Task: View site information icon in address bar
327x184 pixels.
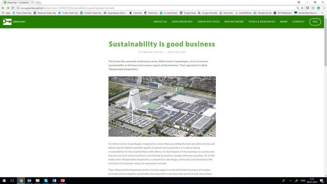Action: [x=18, y=8]
